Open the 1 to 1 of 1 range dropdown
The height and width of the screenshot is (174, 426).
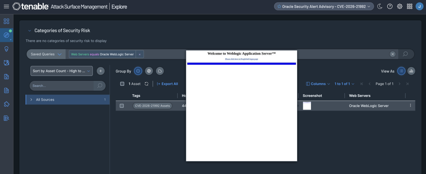(344, 84)
